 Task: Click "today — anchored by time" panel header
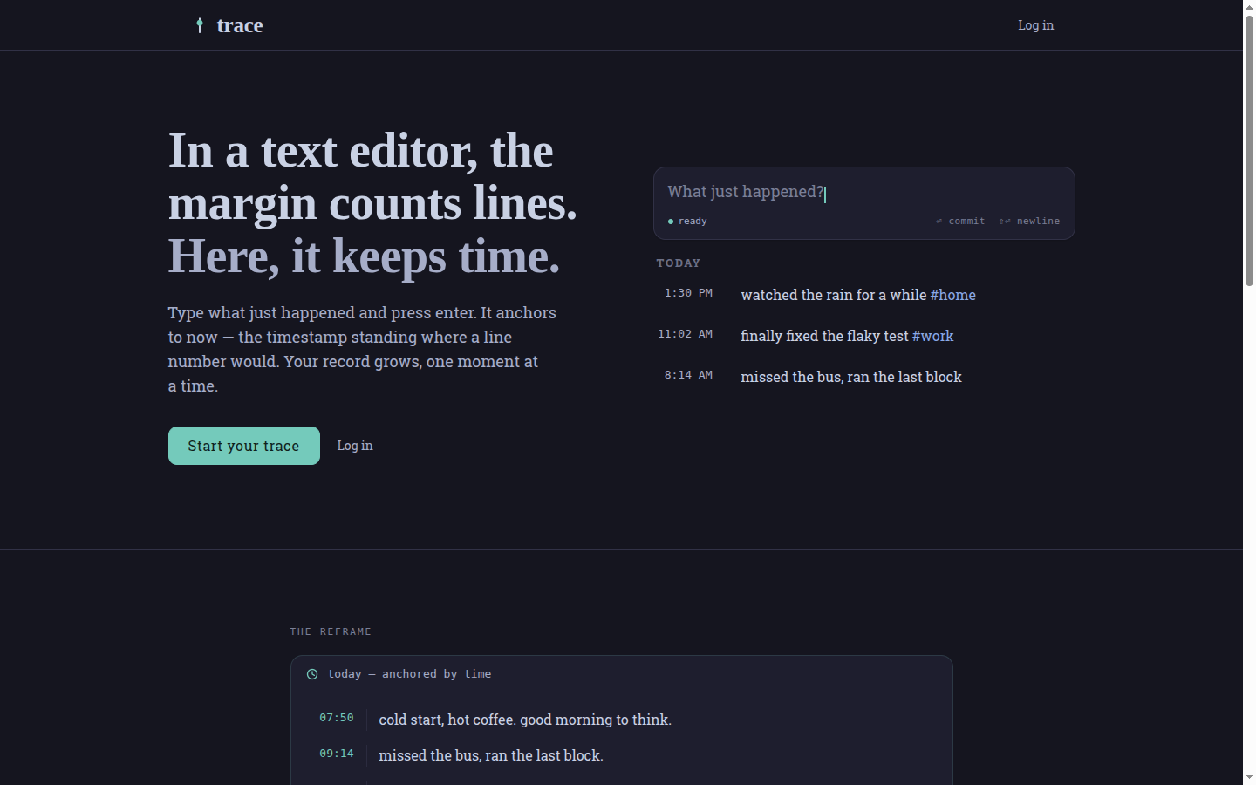point(622,674)
